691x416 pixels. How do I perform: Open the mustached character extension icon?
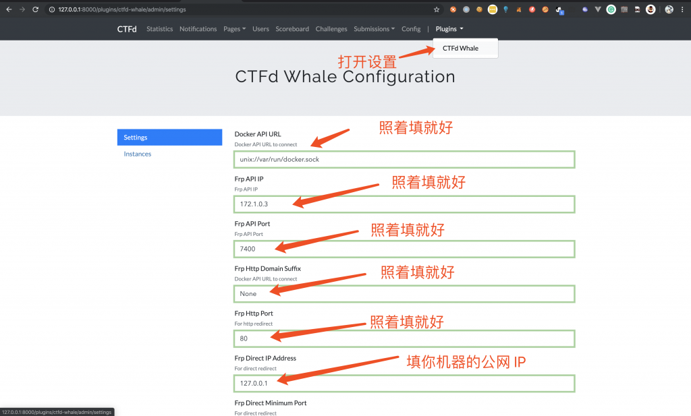point(651,9)
